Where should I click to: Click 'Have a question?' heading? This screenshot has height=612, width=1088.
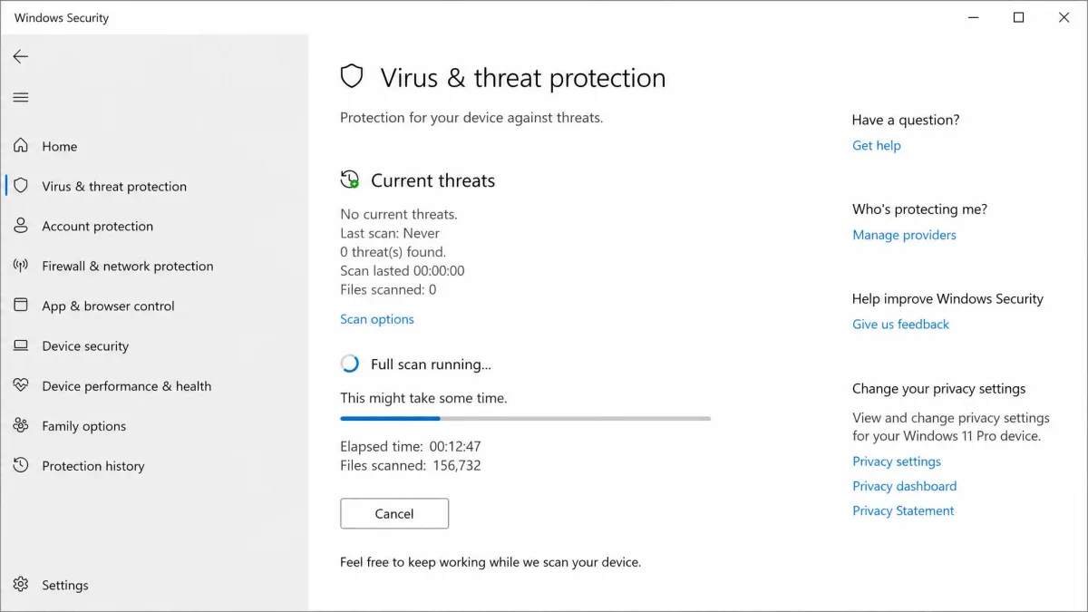[x=906, y=120]
